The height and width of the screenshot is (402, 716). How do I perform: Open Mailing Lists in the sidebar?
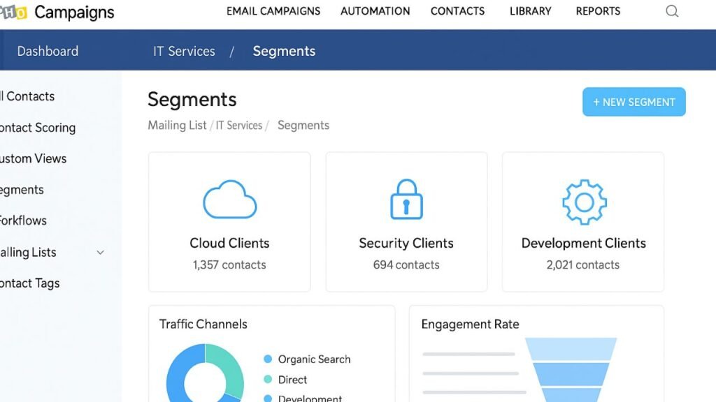click(28, 253)
